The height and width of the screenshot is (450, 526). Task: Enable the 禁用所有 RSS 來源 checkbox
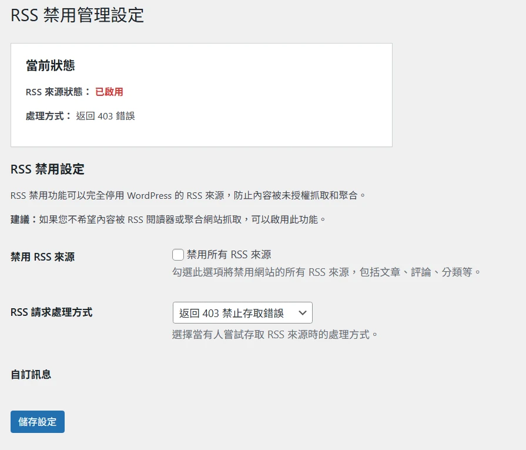178,255
